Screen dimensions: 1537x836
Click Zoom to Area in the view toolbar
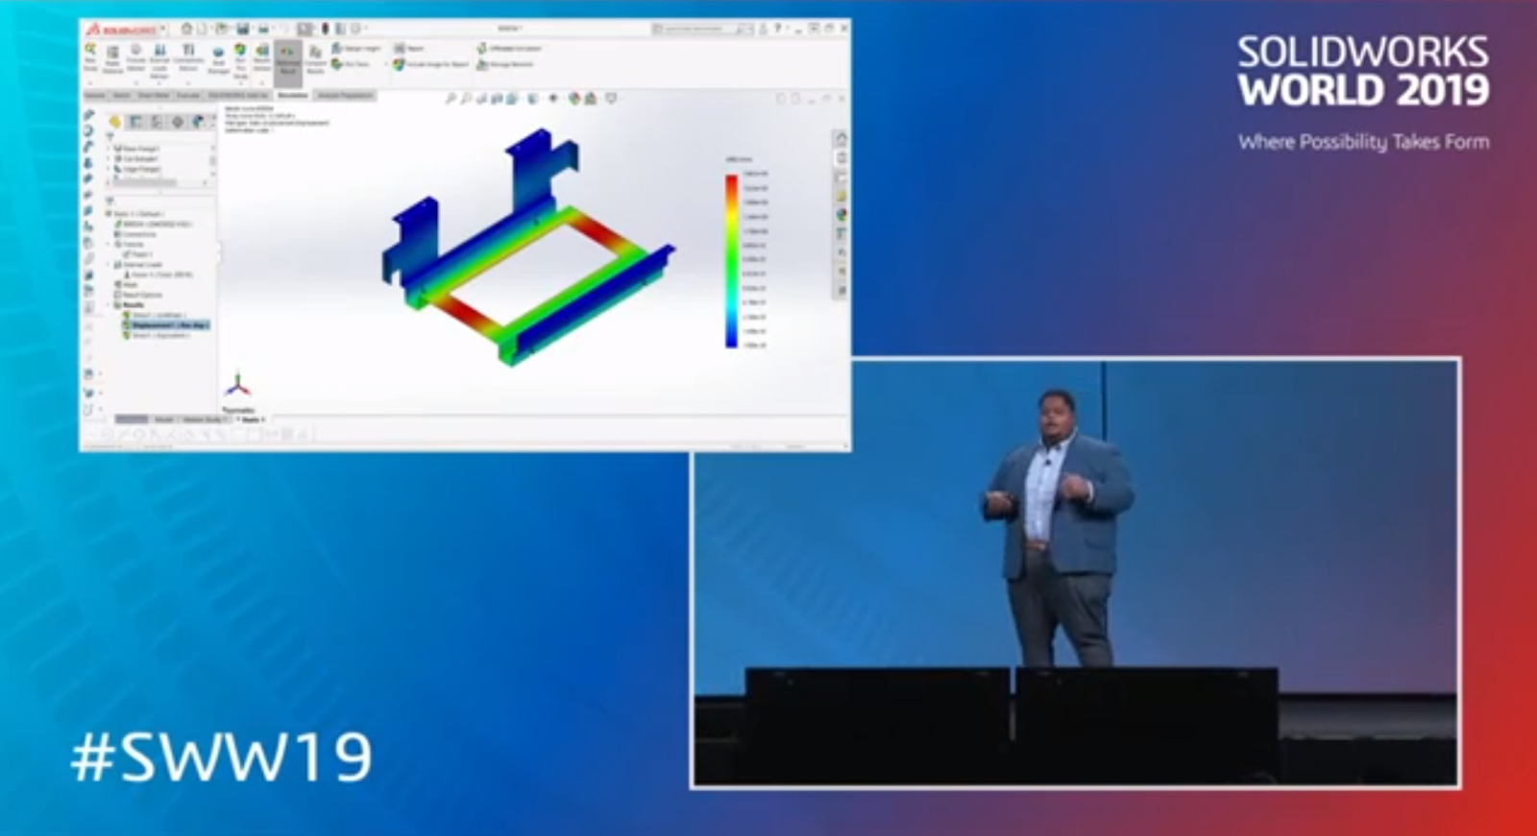(x=465, y=98)
